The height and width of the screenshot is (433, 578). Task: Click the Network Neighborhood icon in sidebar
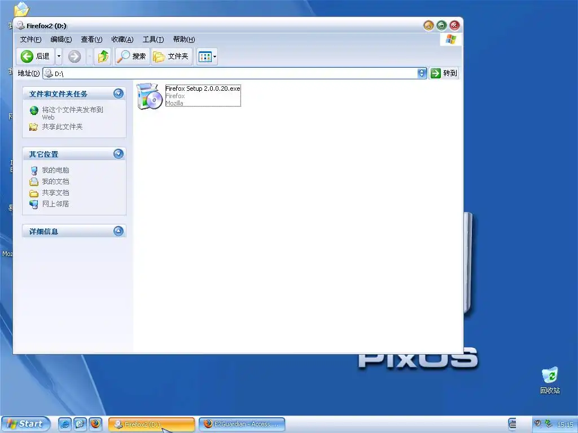pyautogui.click(x=34, y=204)
